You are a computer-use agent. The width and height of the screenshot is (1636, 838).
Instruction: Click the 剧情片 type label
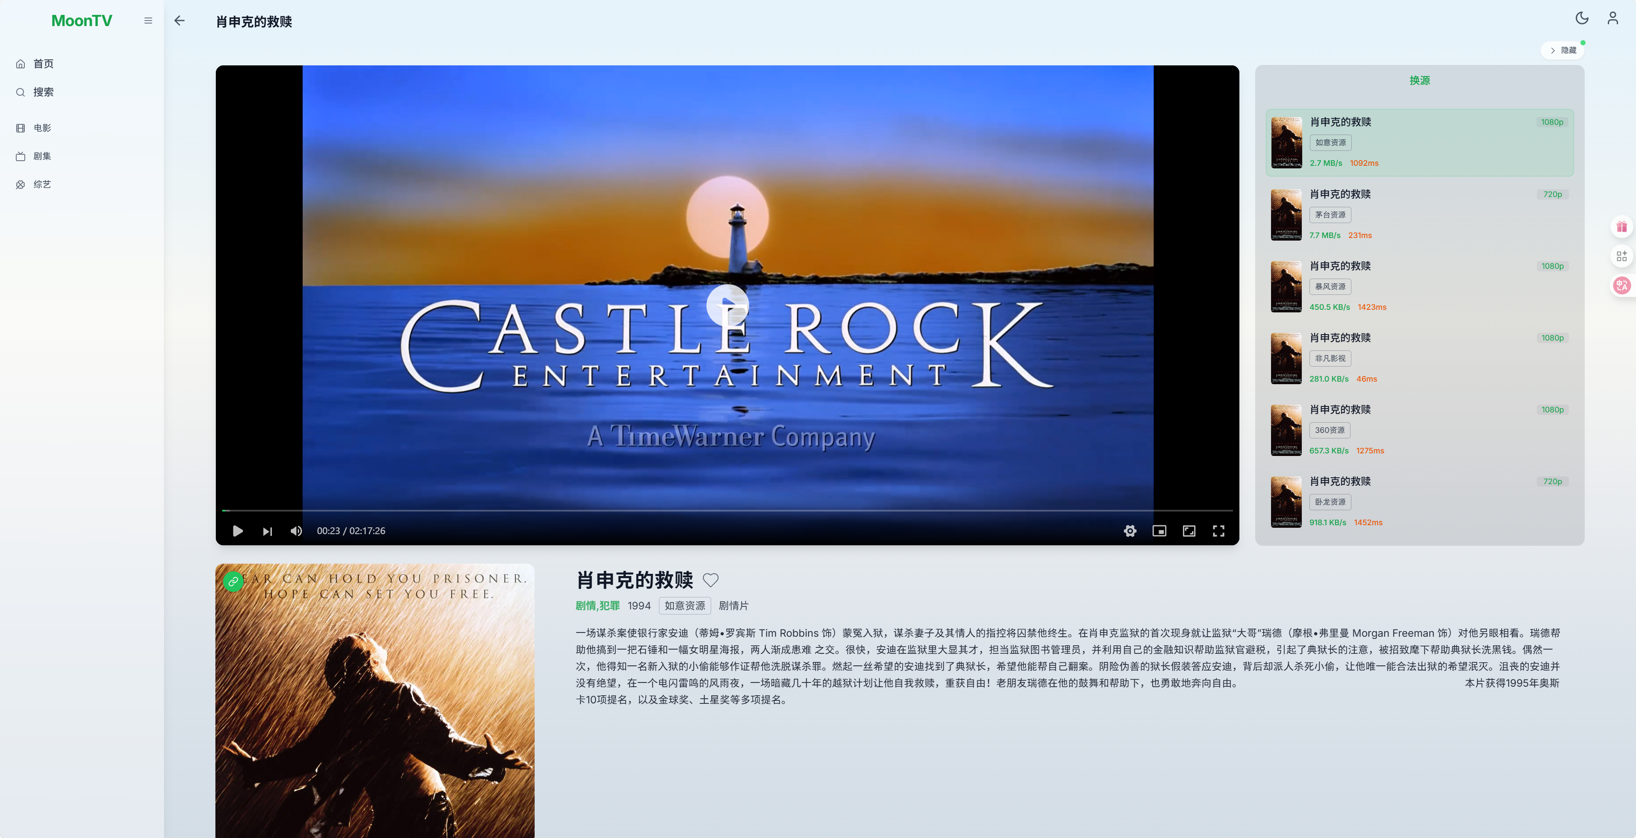[733, 606]
